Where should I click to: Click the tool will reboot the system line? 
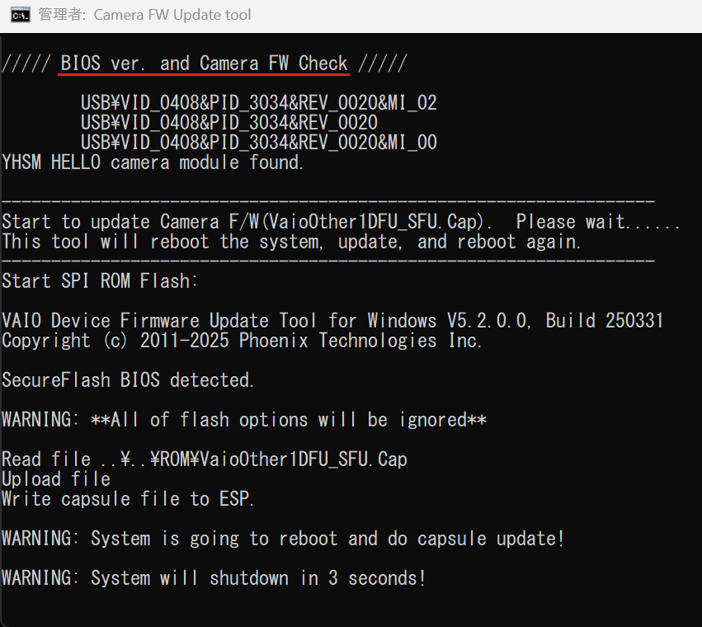(x=291, y=242)
